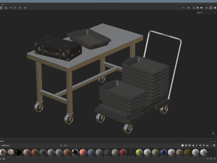
Task: Select the bright red fabric material sphere
Action: click(x=123, y=152)
